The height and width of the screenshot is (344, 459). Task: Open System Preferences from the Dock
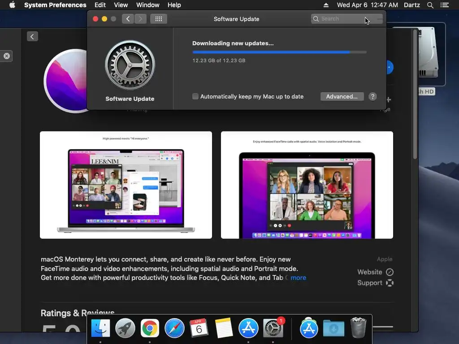point(273,328)
